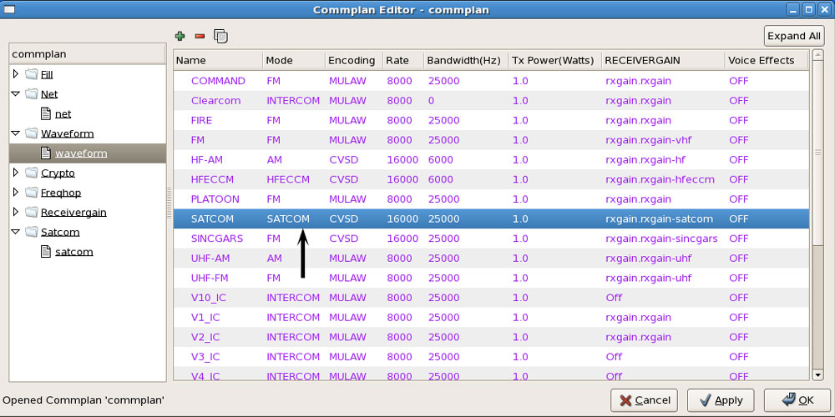
Task: Expand the Fill tree node
Action: (15, 74)
